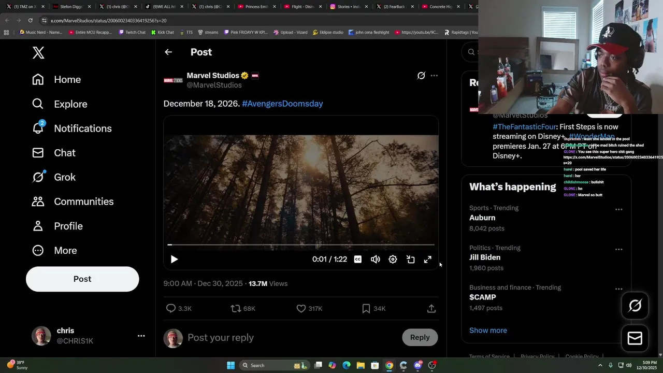Open options for $CAMP trend
663x373 pixels.
(618, 289)
